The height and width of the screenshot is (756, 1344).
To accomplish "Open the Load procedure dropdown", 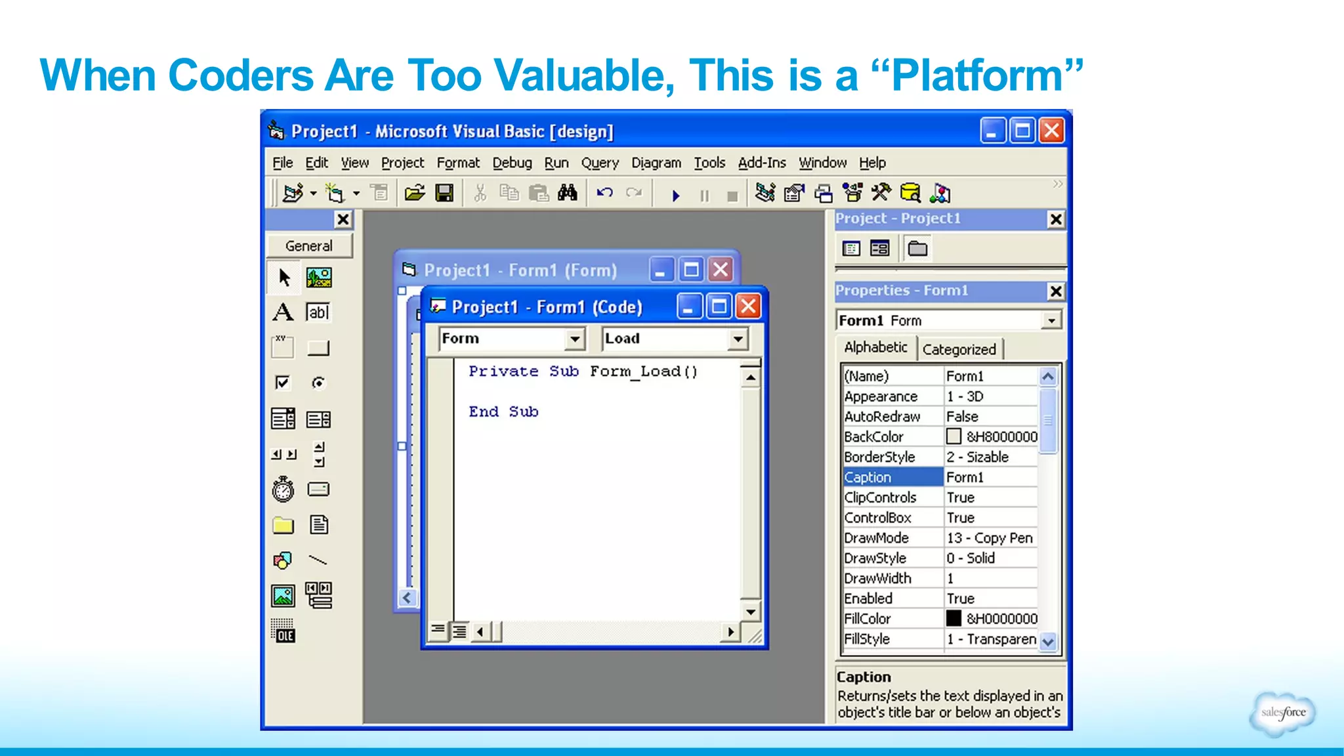I will click(x=738, y=339).
